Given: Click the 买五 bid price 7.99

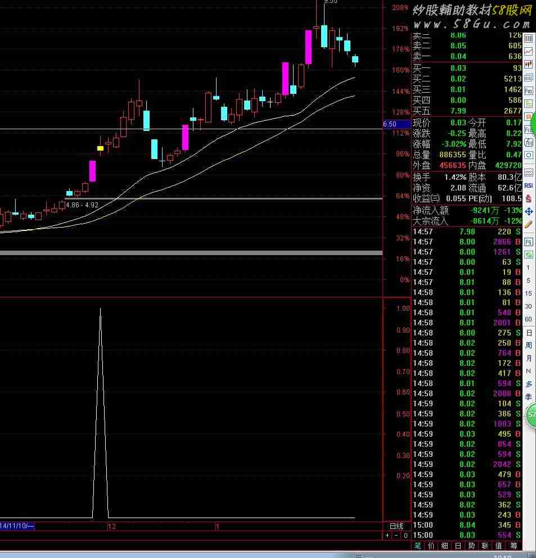Looking at the screenshot, I should point(458,111).
